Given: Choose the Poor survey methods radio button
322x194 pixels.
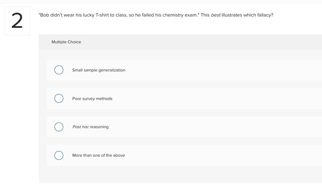Looking at the screenshot, I should 59,99.
